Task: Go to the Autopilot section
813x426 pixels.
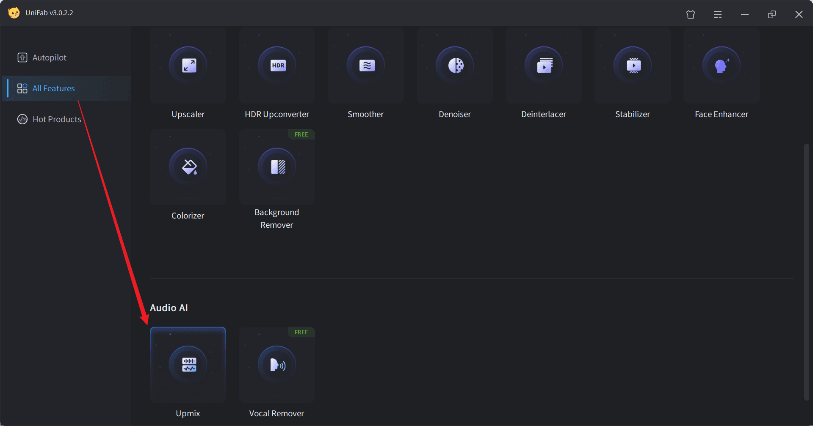Action: pos(66,57)
